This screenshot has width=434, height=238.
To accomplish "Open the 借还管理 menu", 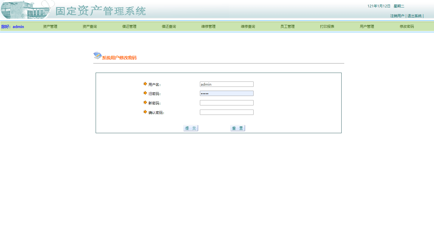I will [129, 26].
